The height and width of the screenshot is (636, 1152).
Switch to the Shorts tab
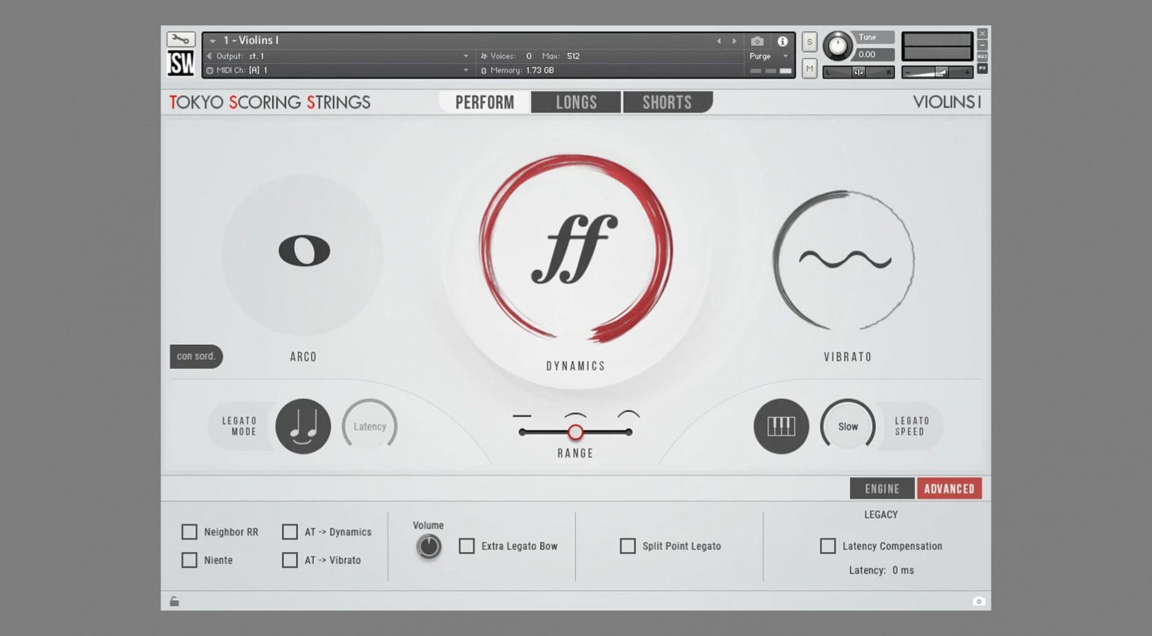pos(667,102)
